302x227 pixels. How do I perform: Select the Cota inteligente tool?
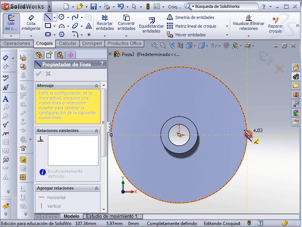[31, 23]
